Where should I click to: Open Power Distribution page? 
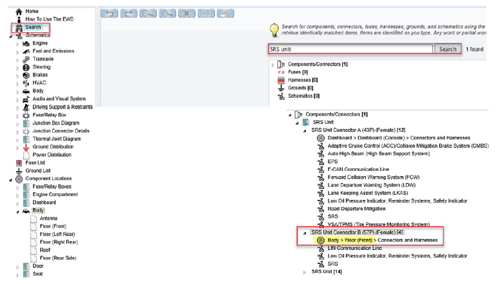52,155
